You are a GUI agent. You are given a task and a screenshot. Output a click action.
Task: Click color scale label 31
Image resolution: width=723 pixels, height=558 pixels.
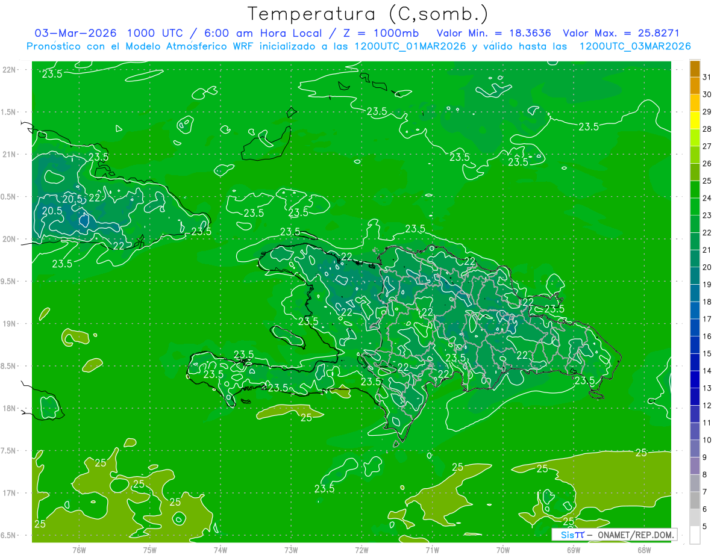point(707,77)
